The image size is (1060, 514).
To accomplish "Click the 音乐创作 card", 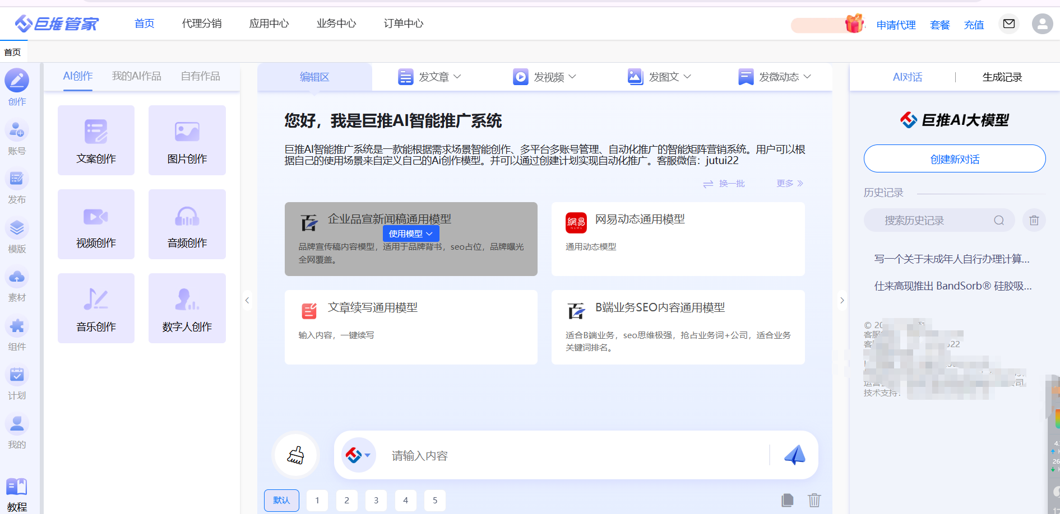I will [x=96, y=308].
